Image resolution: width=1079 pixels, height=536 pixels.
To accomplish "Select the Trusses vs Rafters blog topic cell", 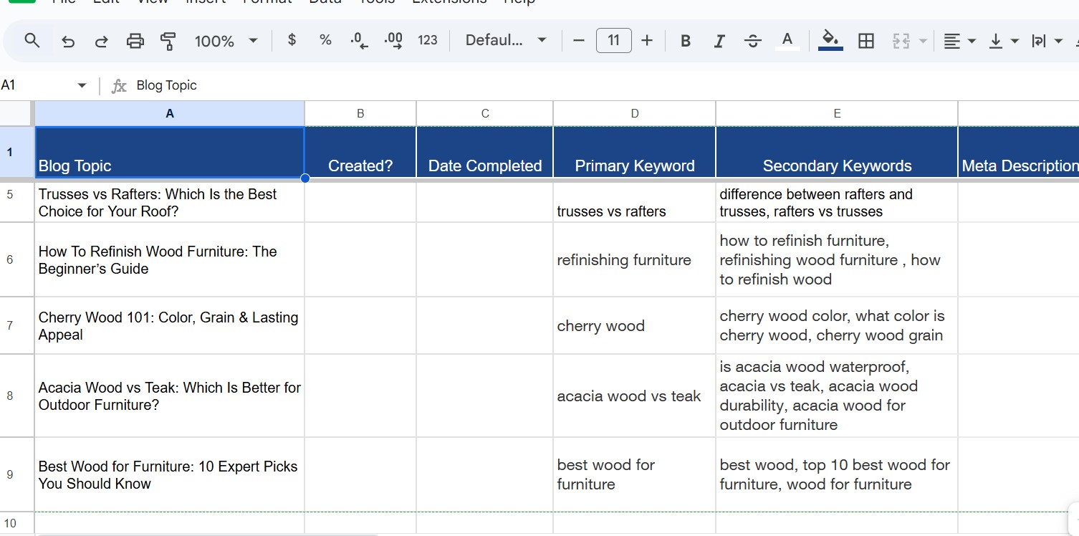I will click(x=170, y=203).
